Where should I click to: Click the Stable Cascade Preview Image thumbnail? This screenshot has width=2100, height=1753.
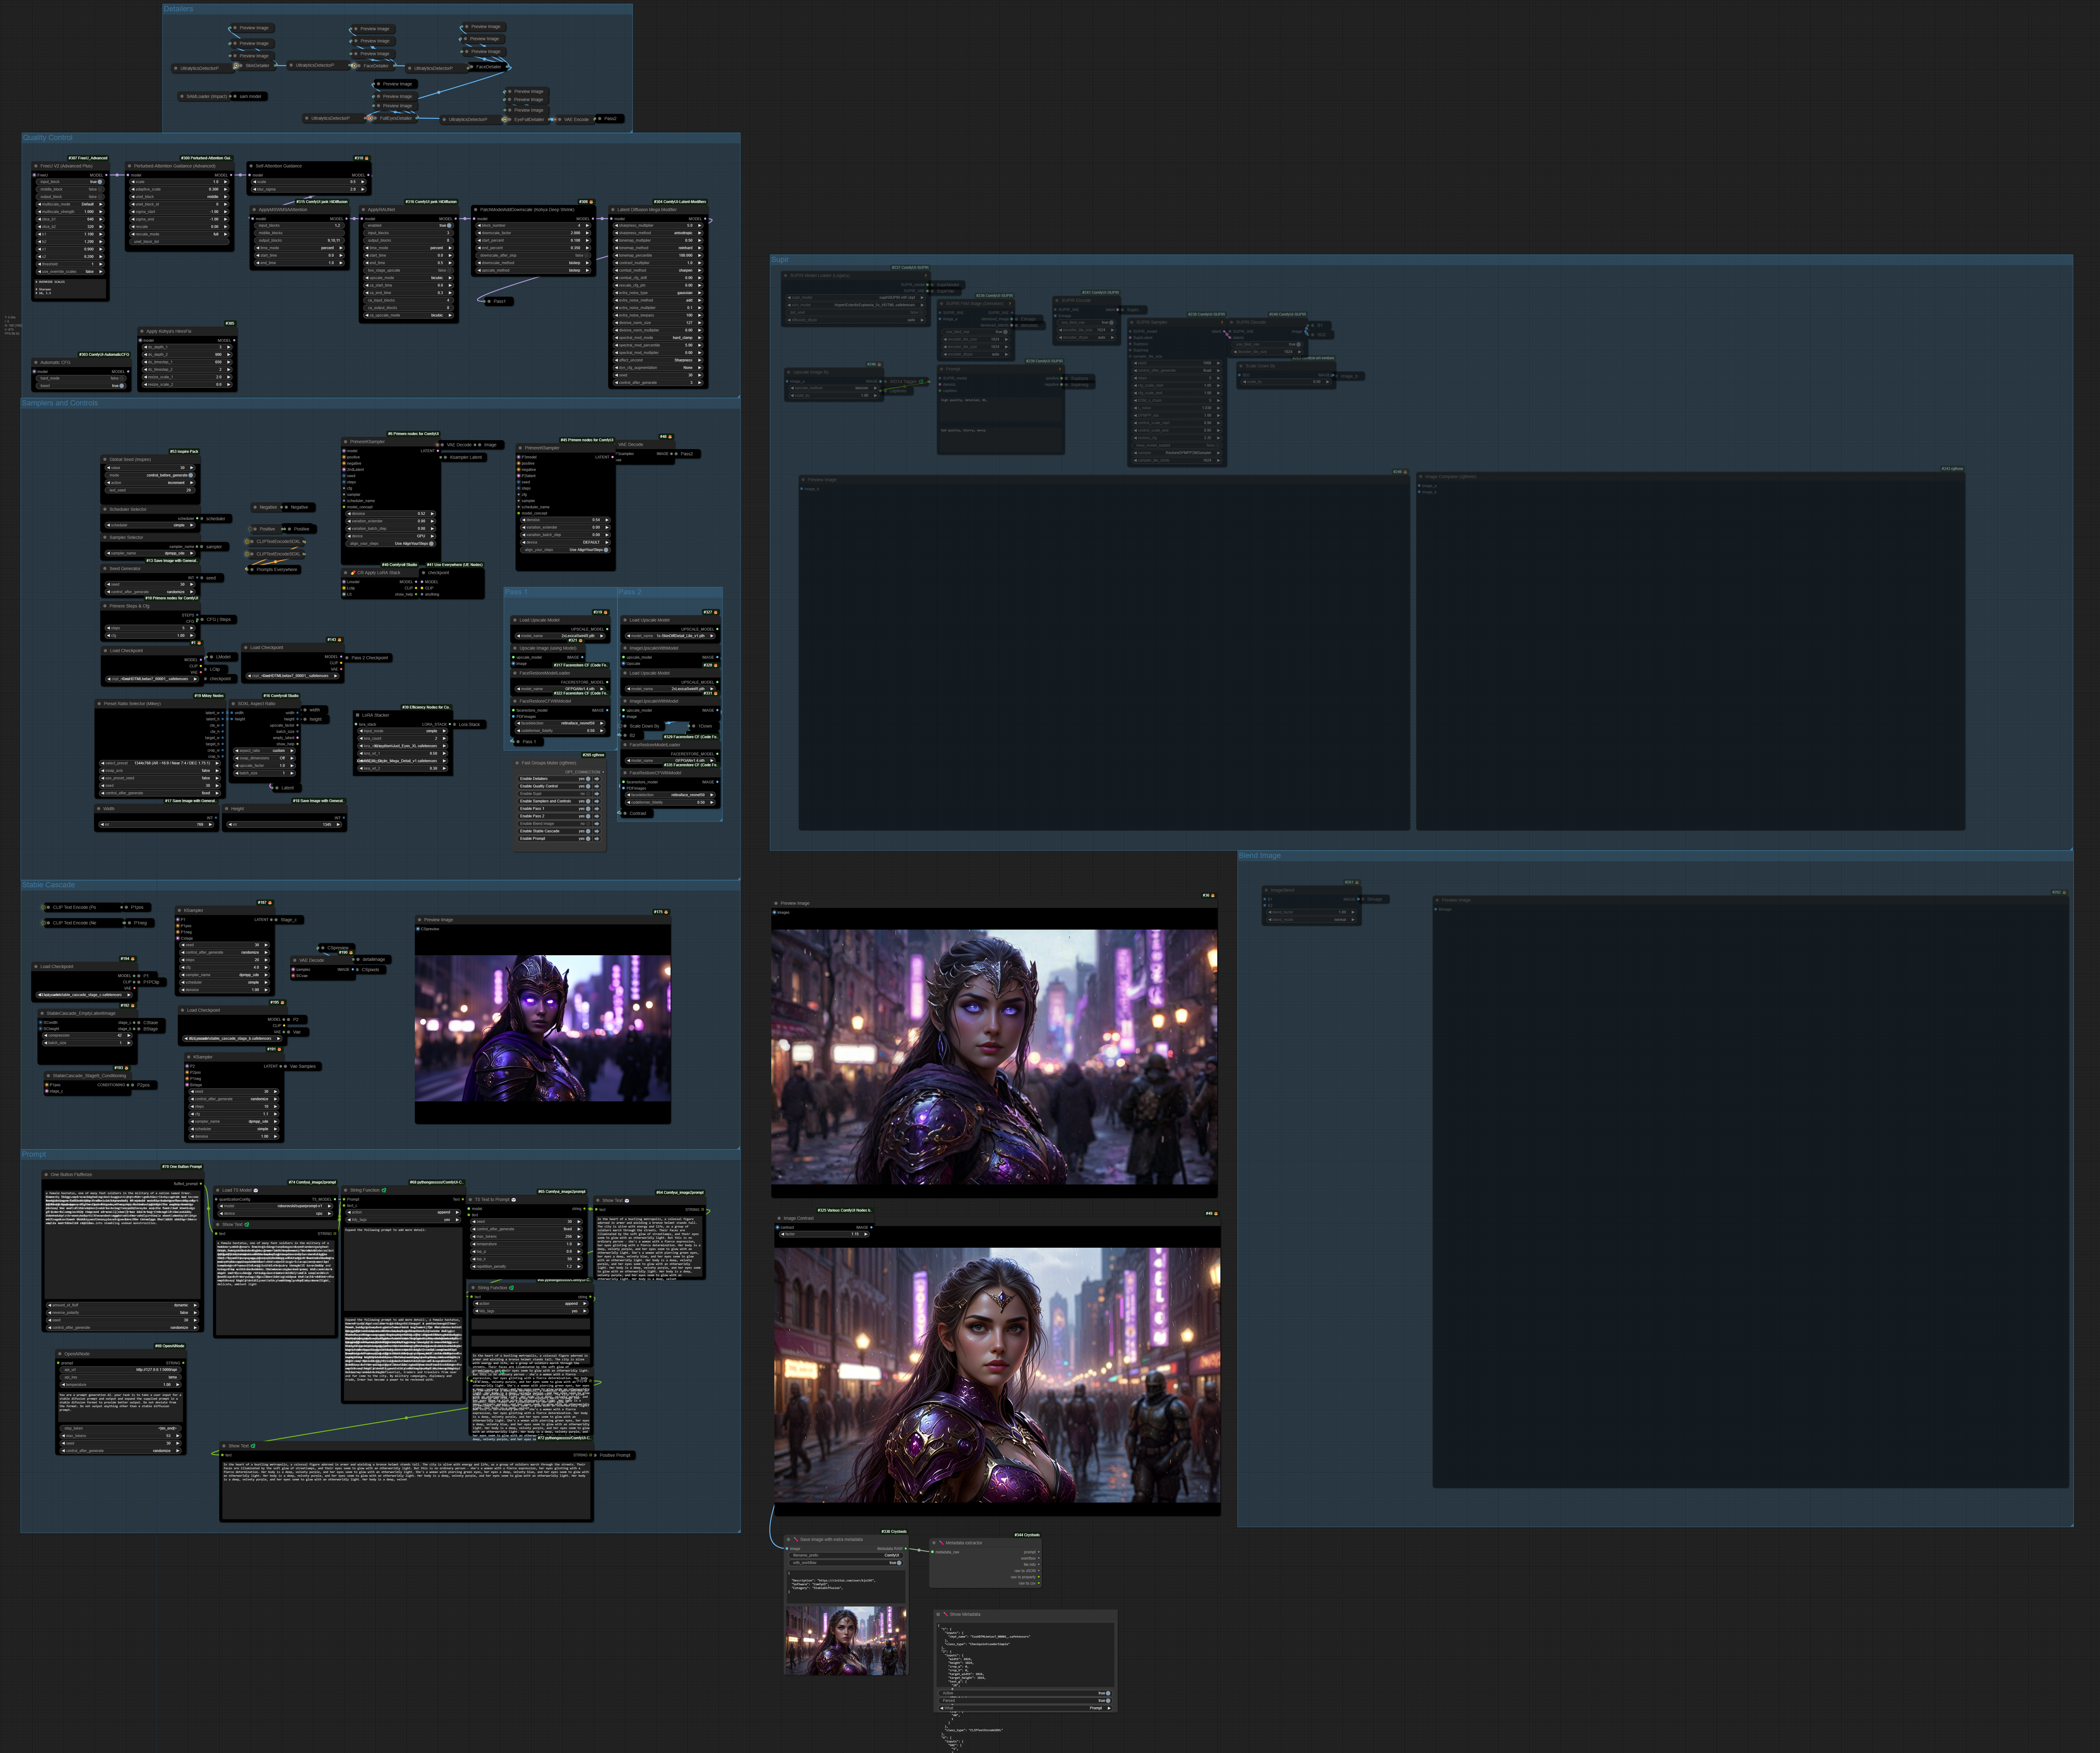543,1028
